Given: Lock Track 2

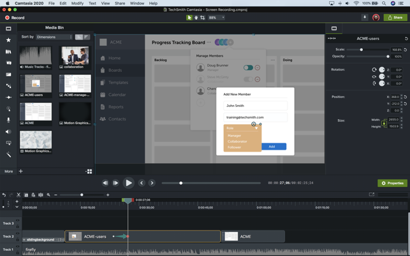Looking at the screenshot, I should coord(17,239).
